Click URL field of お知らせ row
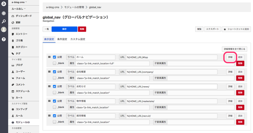 pos(172,86)
